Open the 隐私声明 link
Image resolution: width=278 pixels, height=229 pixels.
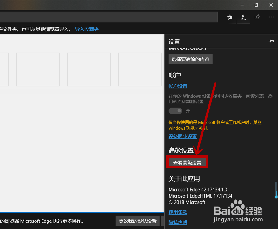coord(178,222)
